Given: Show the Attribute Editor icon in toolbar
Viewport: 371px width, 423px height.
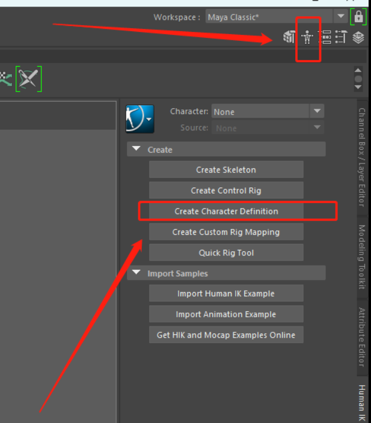Looking at the screenshot, I should pyautogui.click(x=325, y=37).
